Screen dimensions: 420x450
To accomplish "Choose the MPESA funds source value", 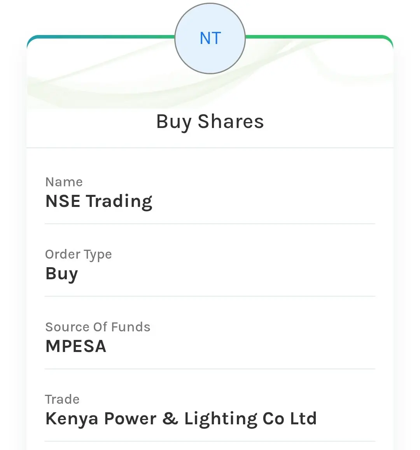I will pos(76,346).
